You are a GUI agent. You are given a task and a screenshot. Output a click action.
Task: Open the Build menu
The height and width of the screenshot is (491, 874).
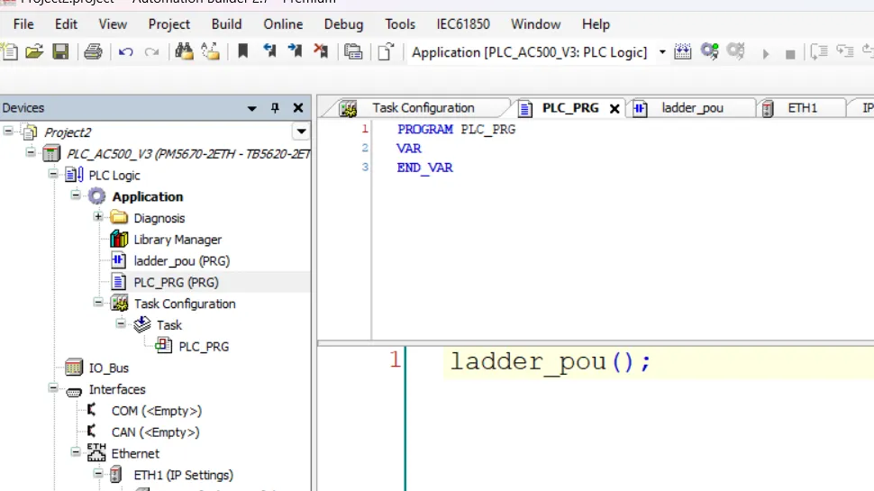(x=226, y=24)
